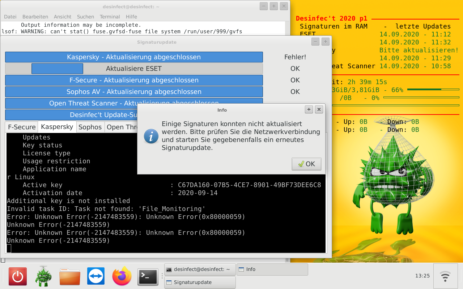Close the Info dialog with its X button
The width and height of the screenshot is (463, 289).
(319, 109)
